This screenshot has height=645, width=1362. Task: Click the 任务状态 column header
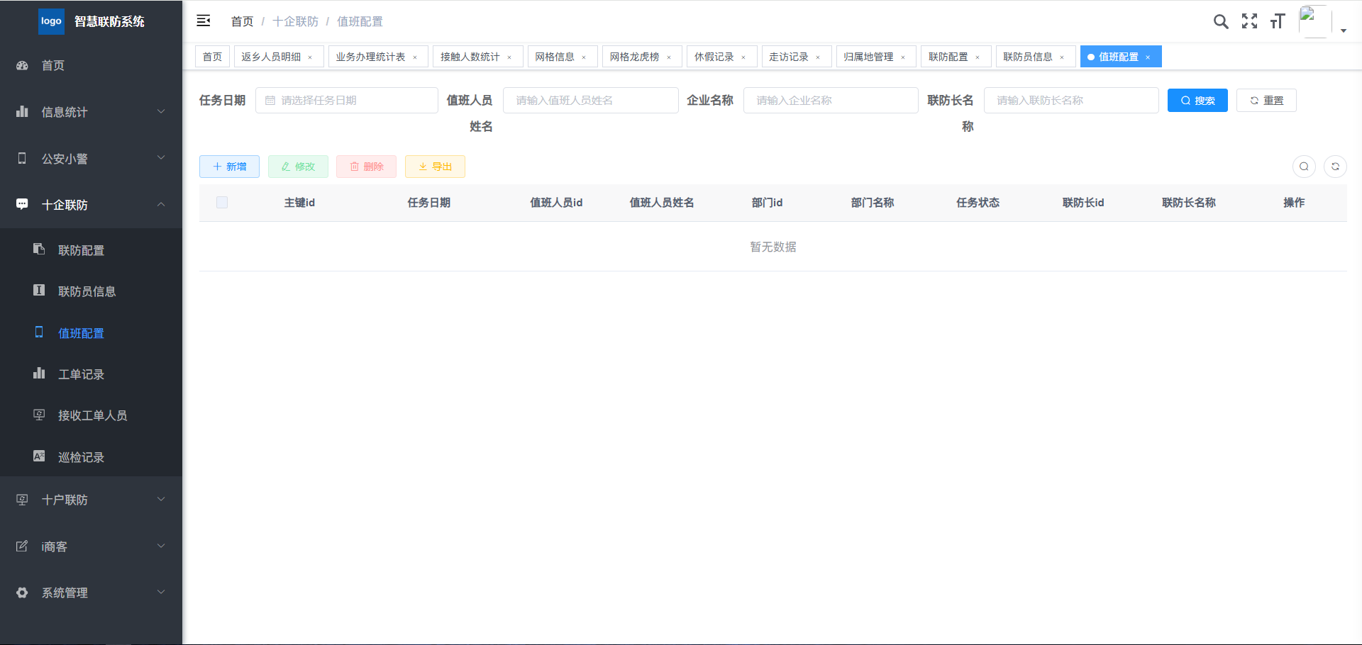click(978, 203)
